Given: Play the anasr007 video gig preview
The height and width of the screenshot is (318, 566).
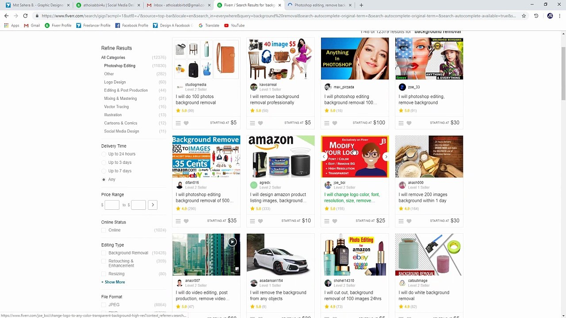Looking at the screenshot, I should (232, 242).
